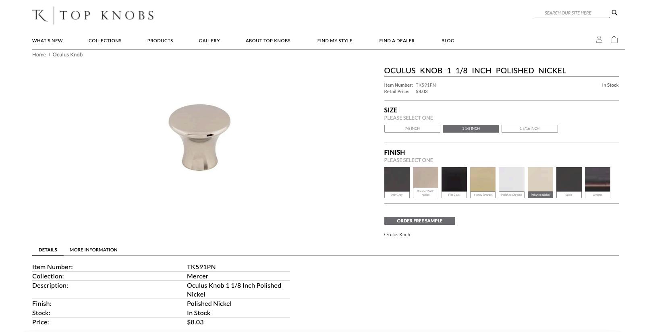This screenshot has height=332, width=647.
Task: Click the site search input field
Action: tap(572, 13)
